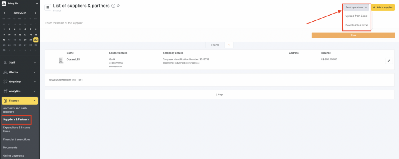Click the hamburger menu icon beside page title
The image size is (399, 159).
[47, 7]
